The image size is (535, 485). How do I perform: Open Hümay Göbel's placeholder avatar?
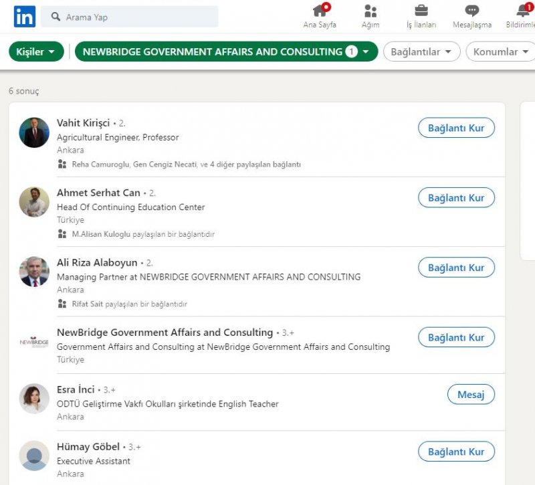34,456
